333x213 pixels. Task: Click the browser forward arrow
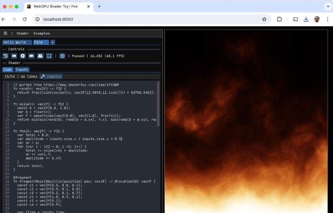tap(14, 19)
